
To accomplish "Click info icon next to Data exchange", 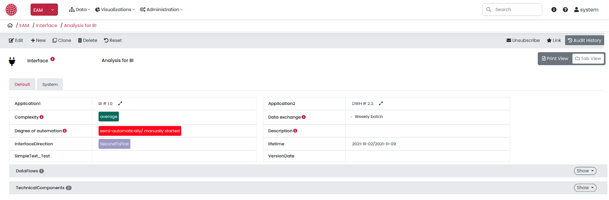I will 304,117.
